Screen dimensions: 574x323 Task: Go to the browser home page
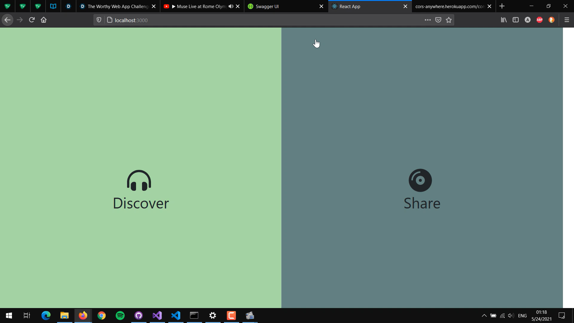[44, 20]
